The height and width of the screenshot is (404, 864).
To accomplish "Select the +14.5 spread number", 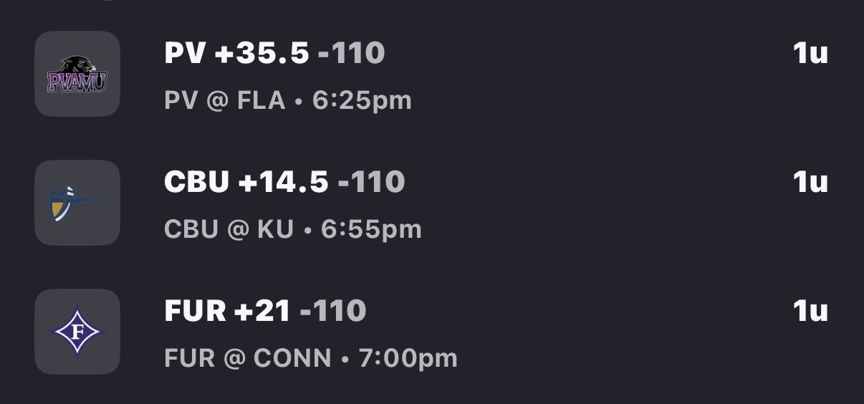I will [x=284, y=183].
